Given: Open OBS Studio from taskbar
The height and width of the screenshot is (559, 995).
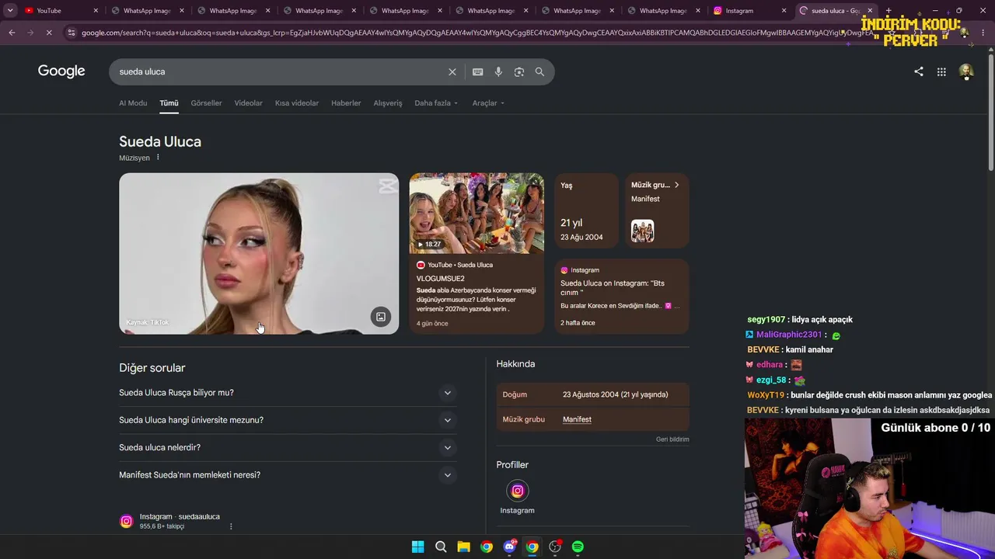Looking at the screenshot, I should click(x=555, y=547).
